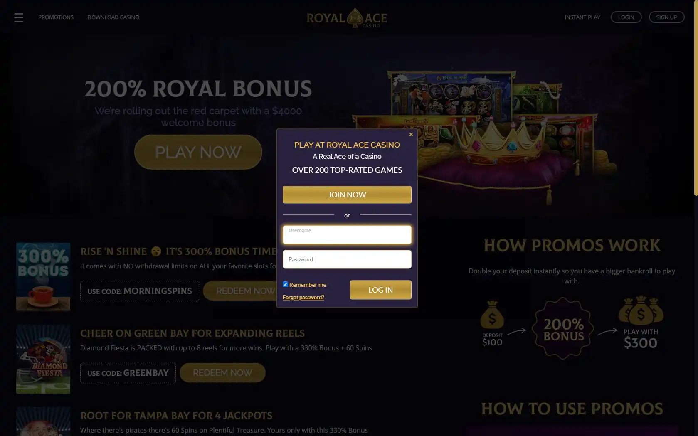The width and height of the screenshot is (698, 436).
Task: Focus the Password input field
Action: [347, 259]
